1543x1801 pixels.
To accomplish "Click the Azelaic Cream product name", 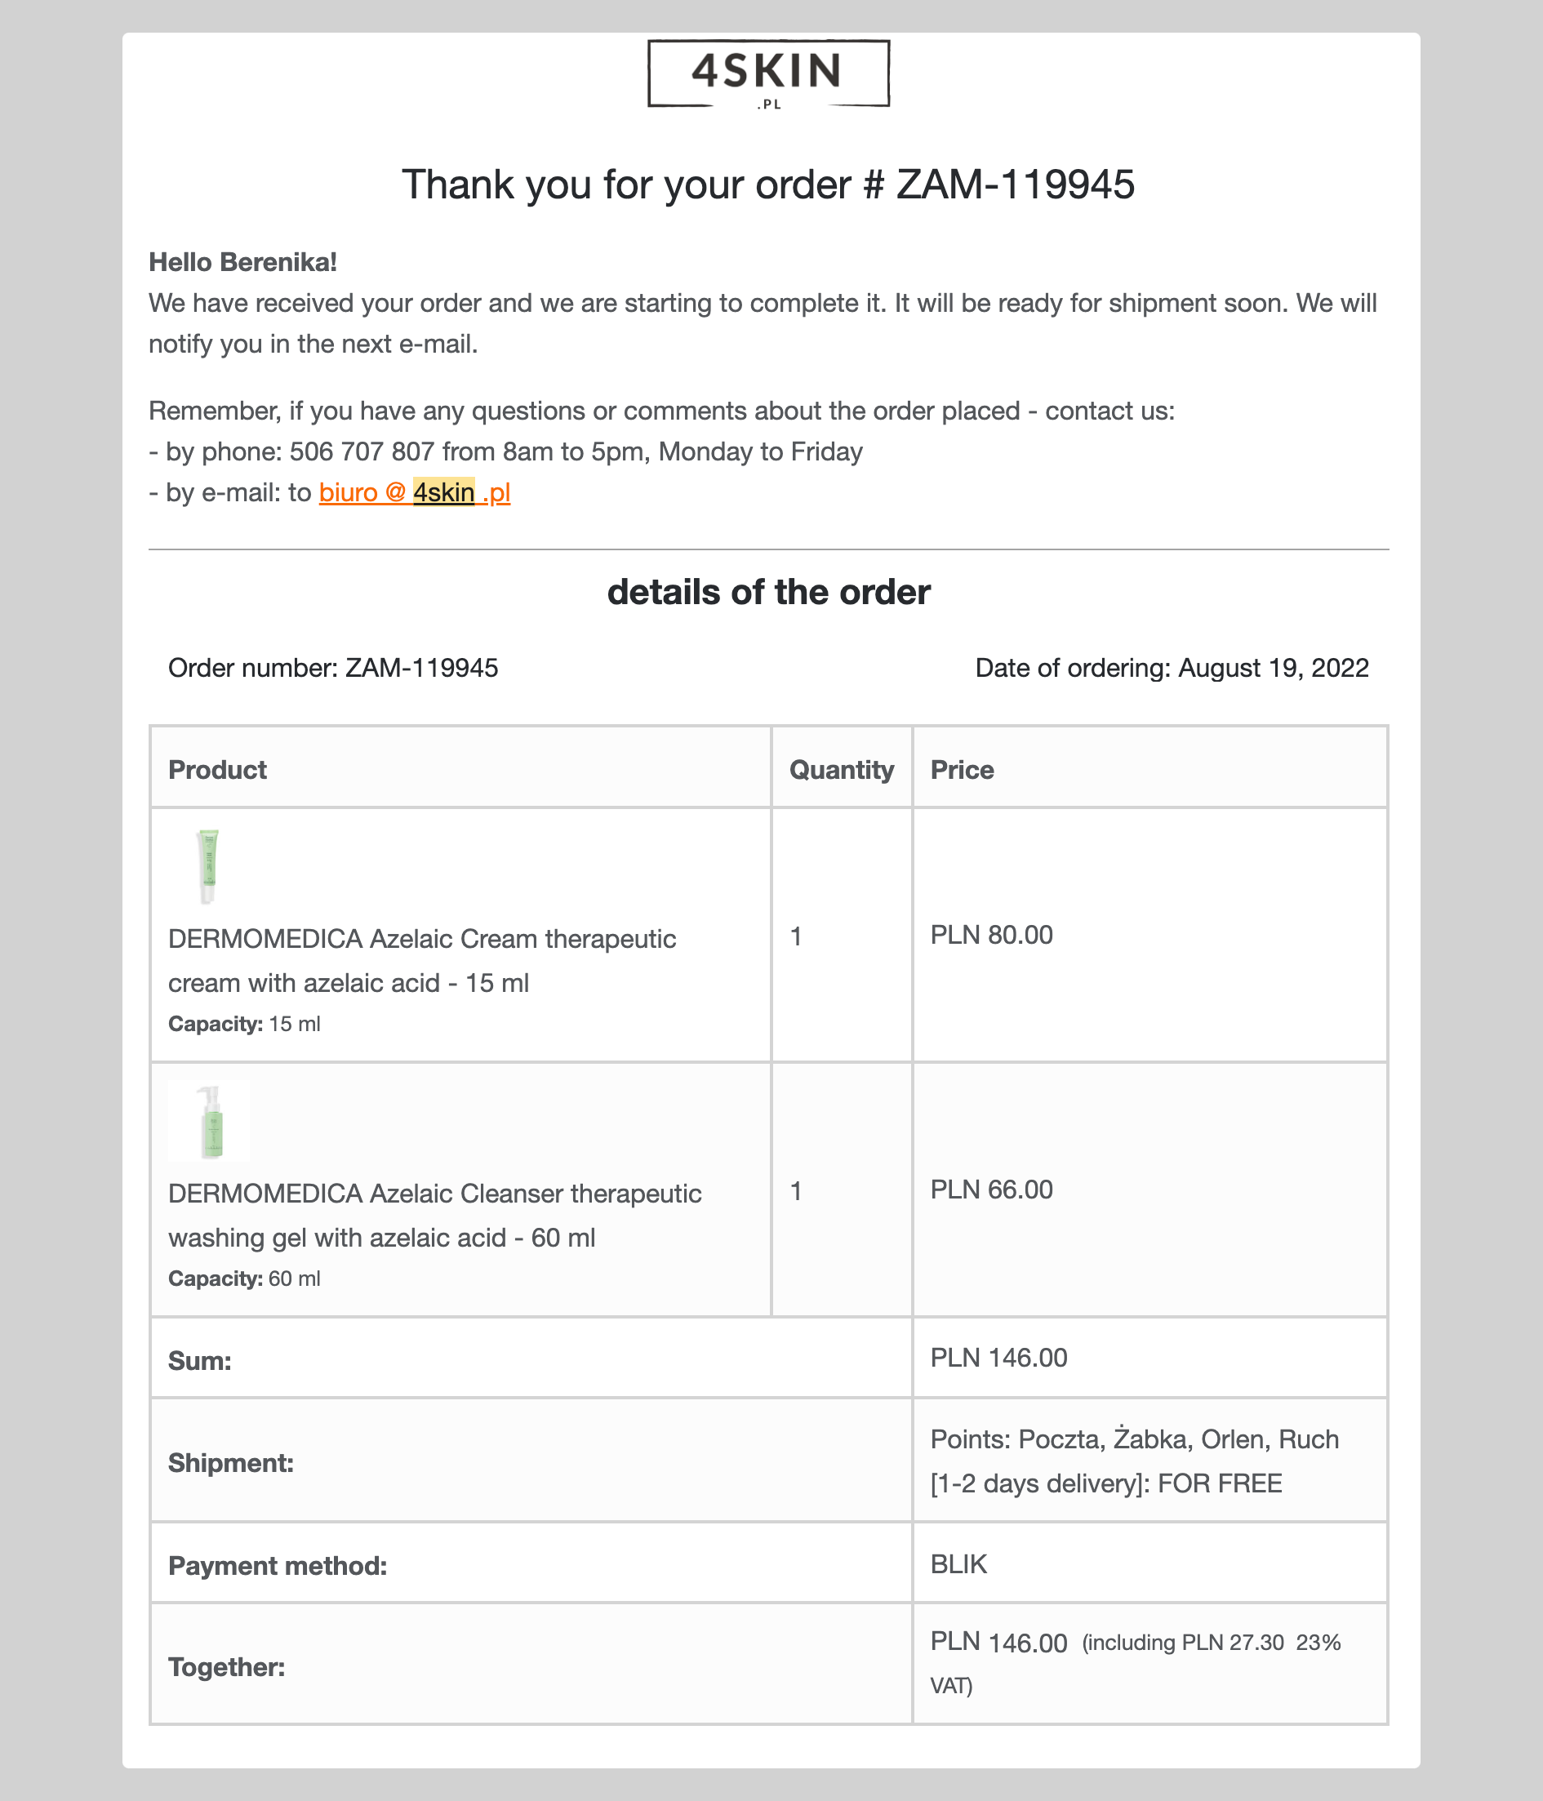I will [x=421, y=960].
